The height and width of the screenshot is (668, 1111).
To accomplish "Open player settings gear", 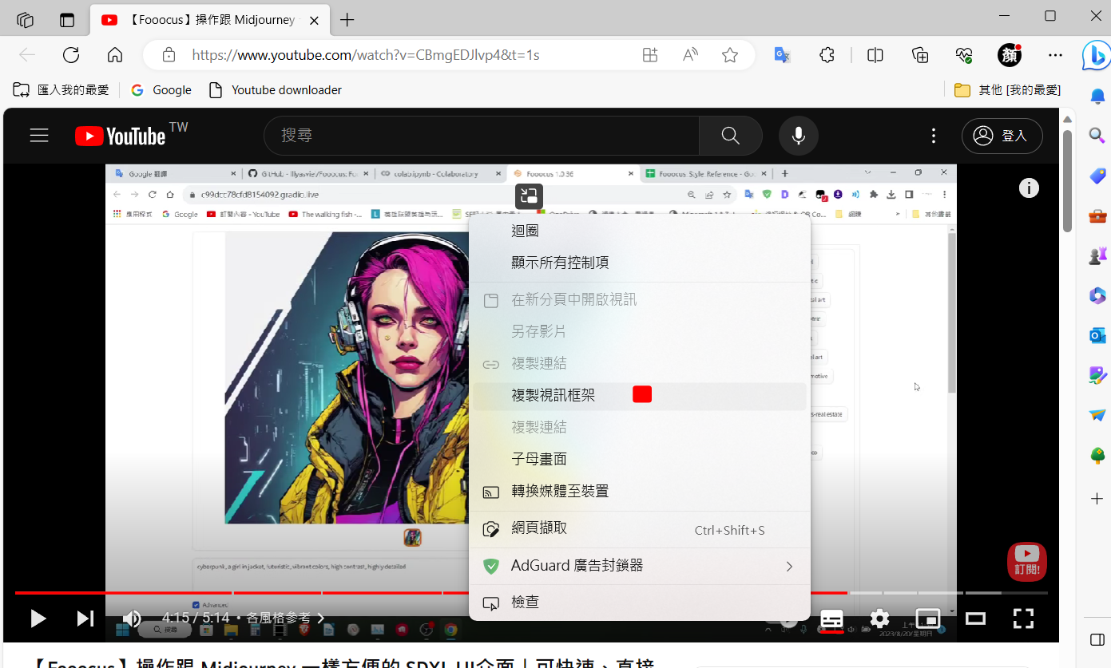I will coord(880,619).
